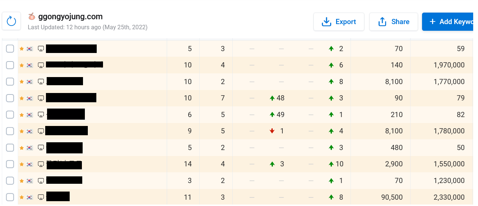
Task: Click the circular refresh icon
Action: click(11, 21)
